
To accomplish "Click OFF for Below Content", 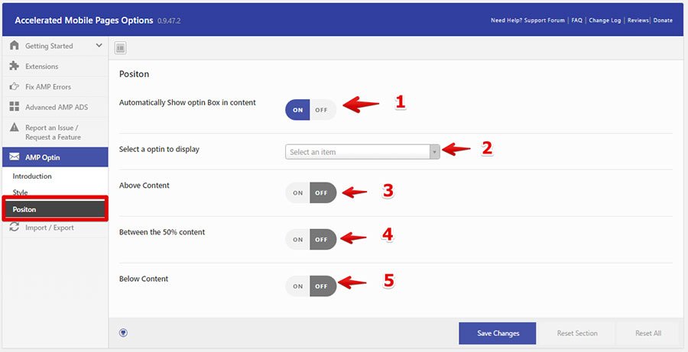I will tap(323, 286).
